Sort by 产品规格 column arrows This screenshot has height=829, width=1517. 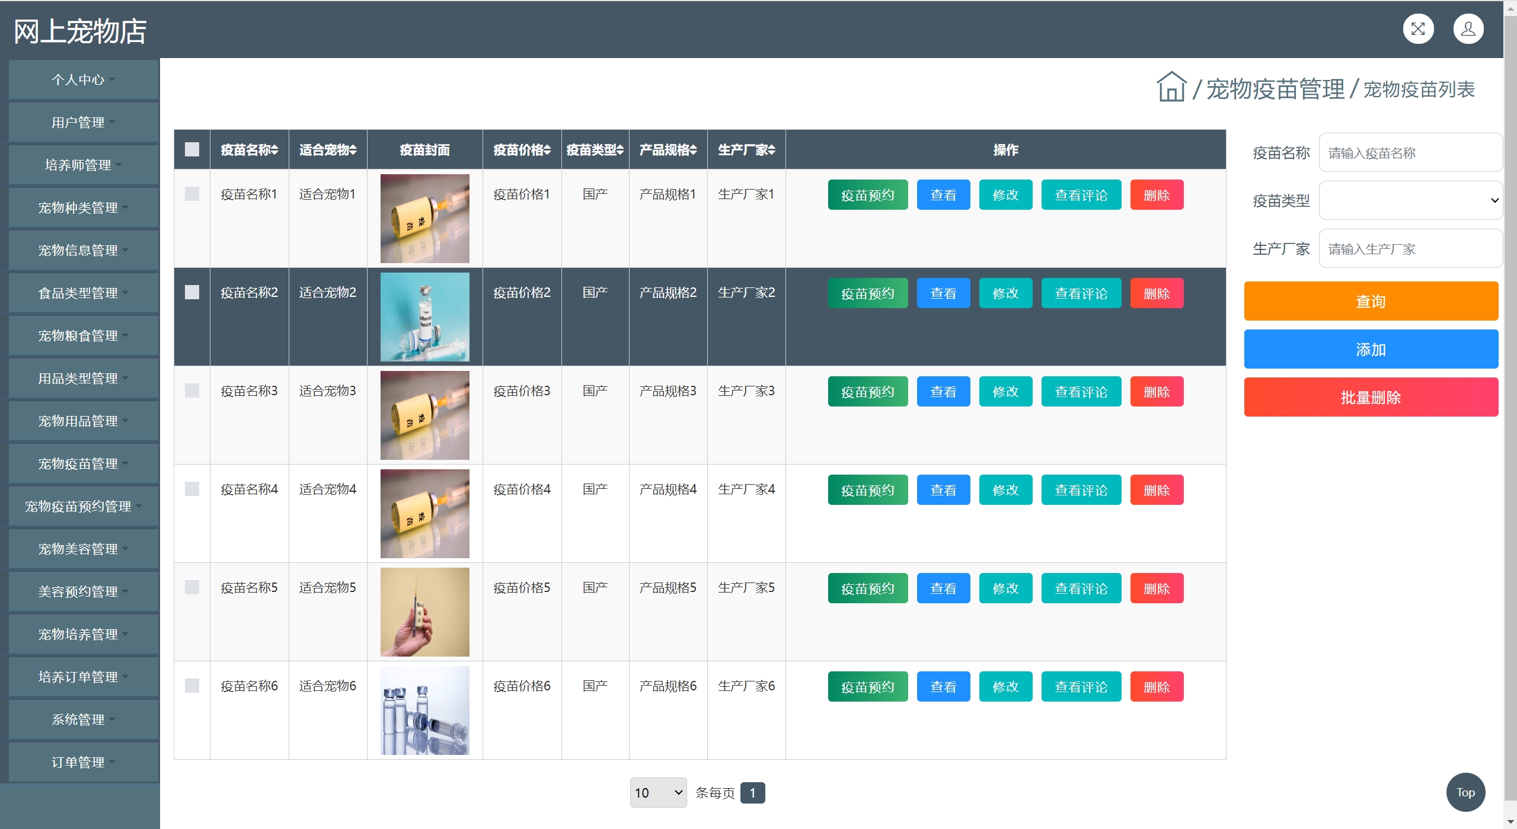(694, 150)
